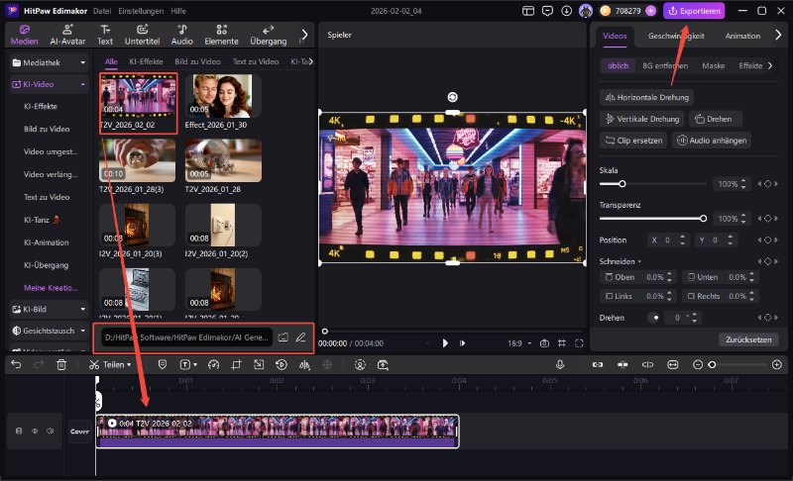This screenshot has width=793, height=481.
Task: Expand the KI-Bild section
Action: 49,309
